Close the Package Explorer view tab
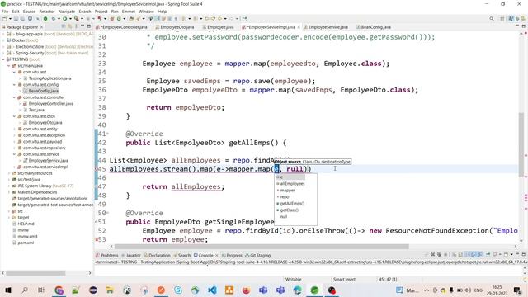 [42, 27]
